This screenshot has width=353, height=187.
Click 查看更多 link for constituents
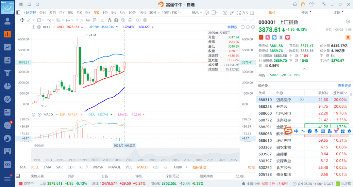pos(345,86)
